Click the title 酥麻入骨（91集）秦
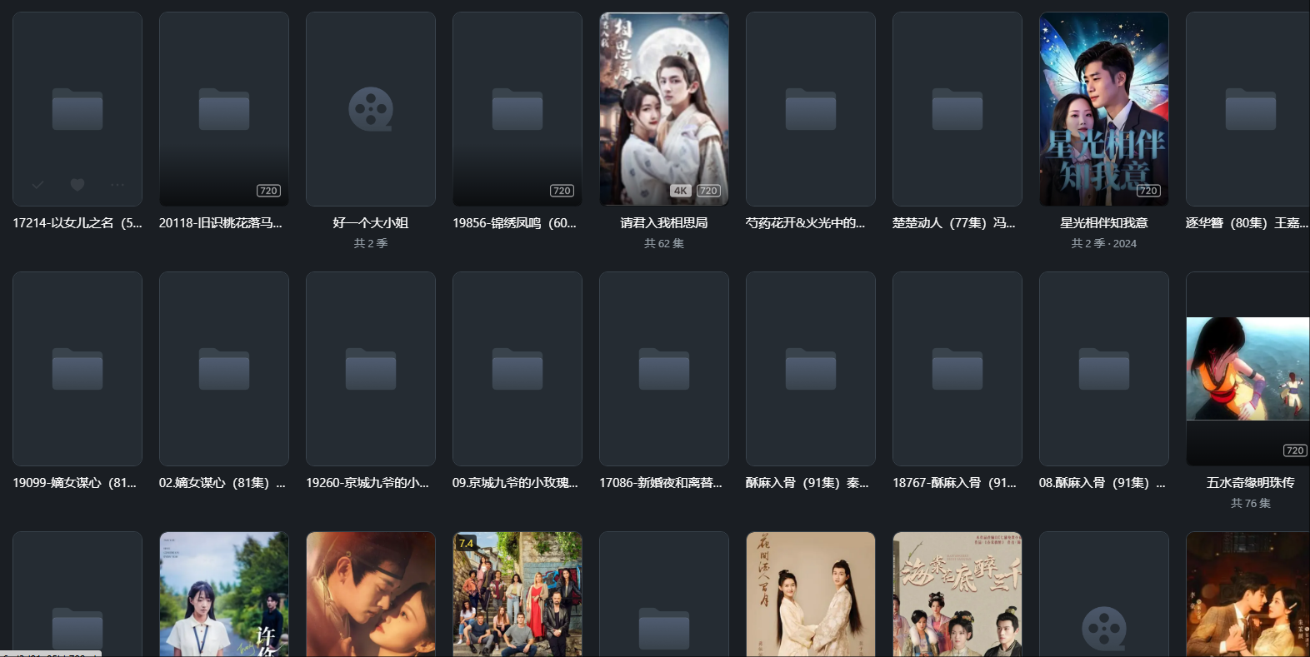The height and width of the screenshot is (657, 1310). coord(807,483)
